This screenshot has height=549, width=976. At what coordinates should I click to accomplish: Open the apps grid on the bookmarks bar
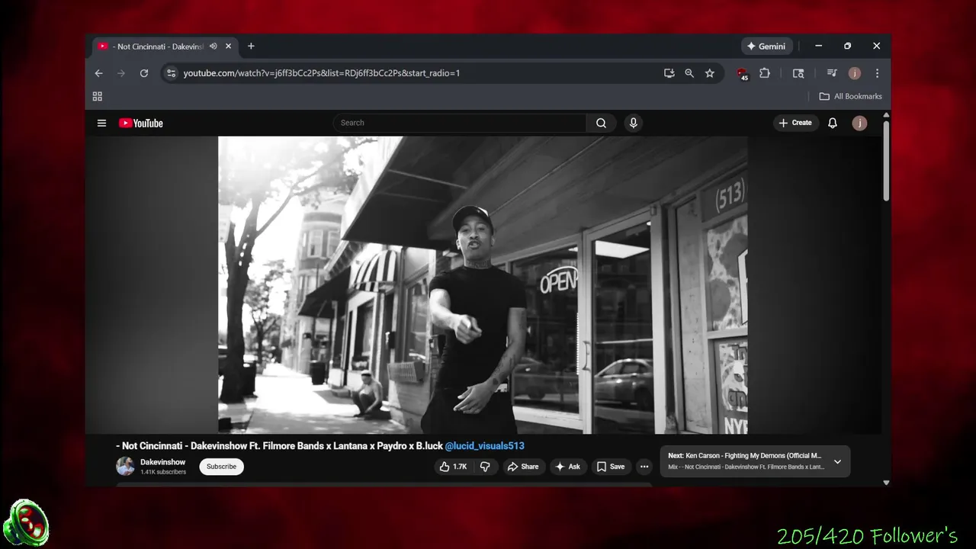(97, 96)
